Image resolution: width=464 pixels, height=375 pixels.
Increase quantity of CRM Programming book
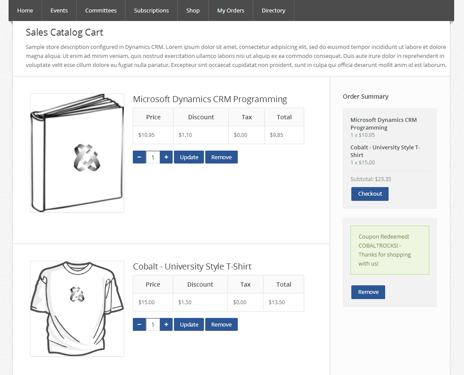[x=166, y=157]
